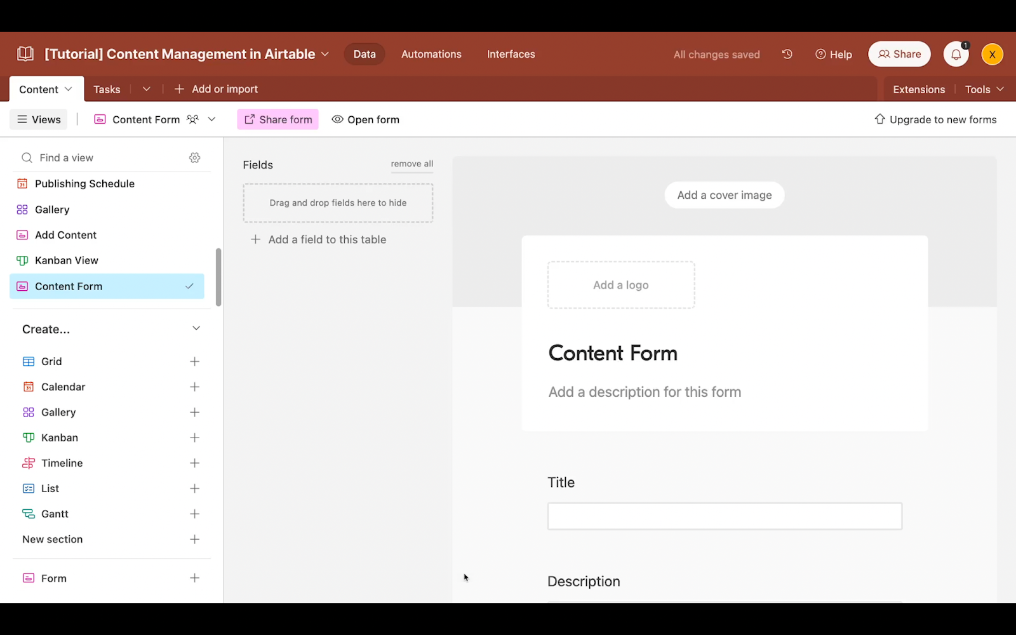
Task: Switch to the Data tab
Action: [x=364, y=54]
